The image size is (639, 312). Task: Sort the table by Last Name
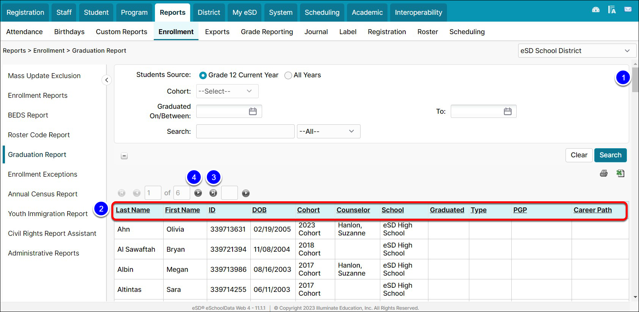pyautogui.click(x=133, y=210)
